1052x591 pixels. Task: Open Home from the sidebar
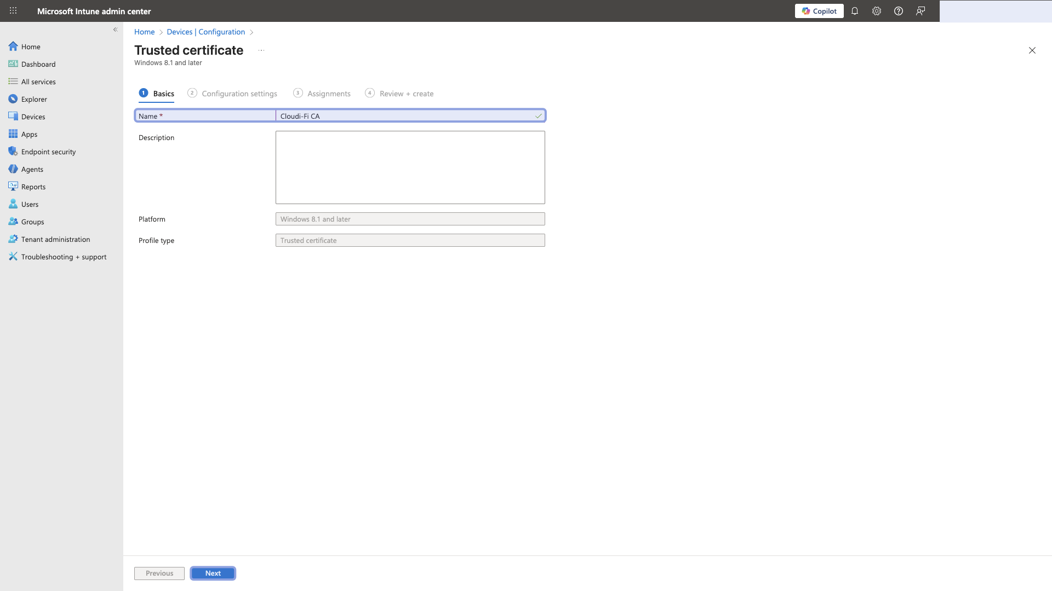tap(31, 47)
